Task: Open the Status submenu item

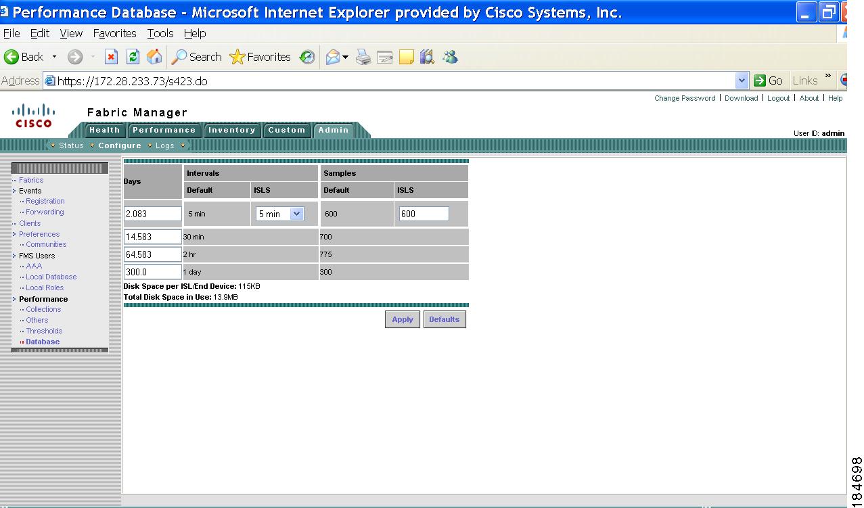Action: (x=71, y=145)
